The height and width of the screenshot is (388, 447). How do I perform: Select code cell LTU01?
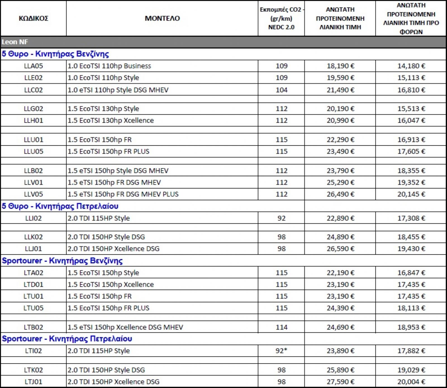coord(33,296)
